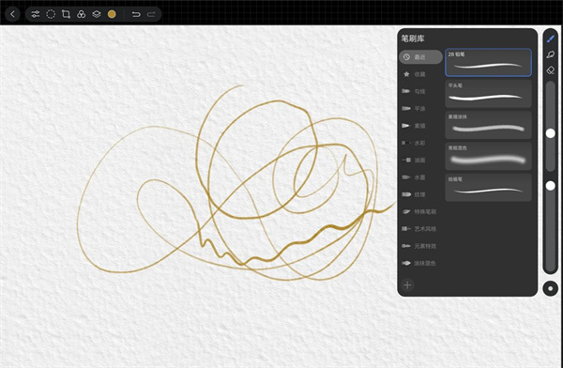
Task: Select the eraser tool icon
Action: 551,70
